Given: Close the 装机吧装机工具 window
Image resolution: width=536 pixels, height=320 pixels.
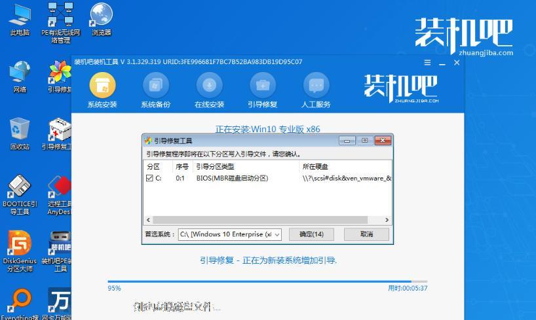Looking at the screenshot, I should coord(457,63).
